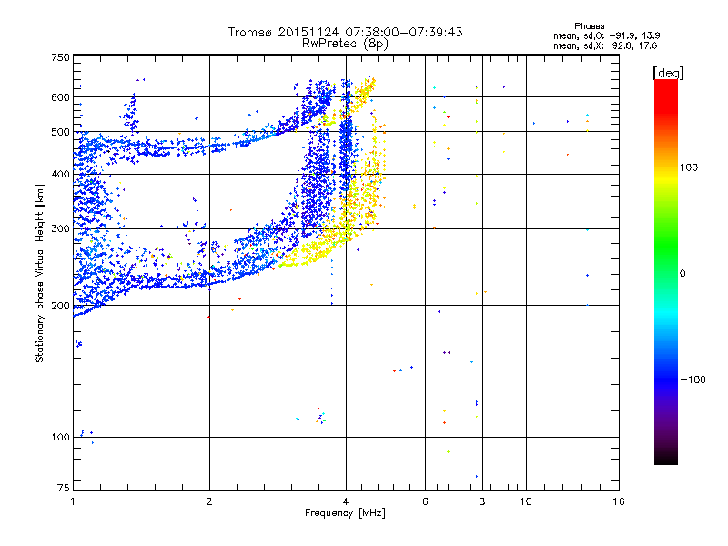Click the 'mean, sd,X: 92.8, 17.6' line
Viewport: 728px width, 546px height.
point(605,45)
